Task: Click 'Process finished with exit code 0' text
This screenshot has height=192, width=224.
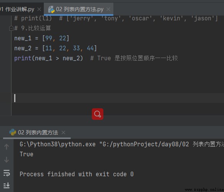Action: click(x=77, y=174)
